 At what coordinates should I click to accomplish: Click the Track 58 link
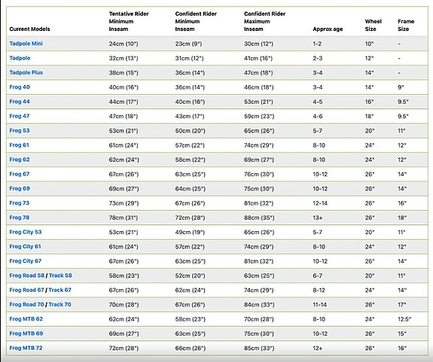60,275
